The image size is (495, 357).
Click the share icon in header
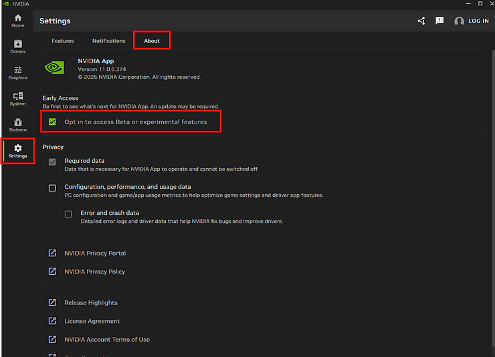[421, 21]
